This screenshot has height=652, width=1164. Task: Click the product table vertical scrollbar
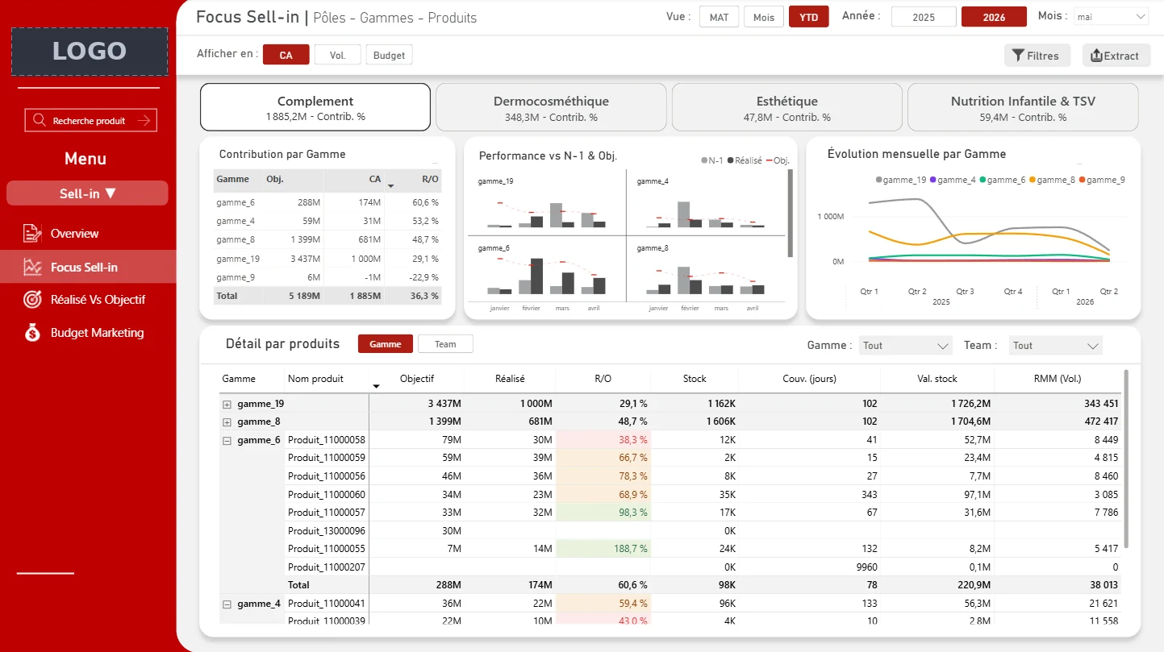click(x=1126, y=459)
